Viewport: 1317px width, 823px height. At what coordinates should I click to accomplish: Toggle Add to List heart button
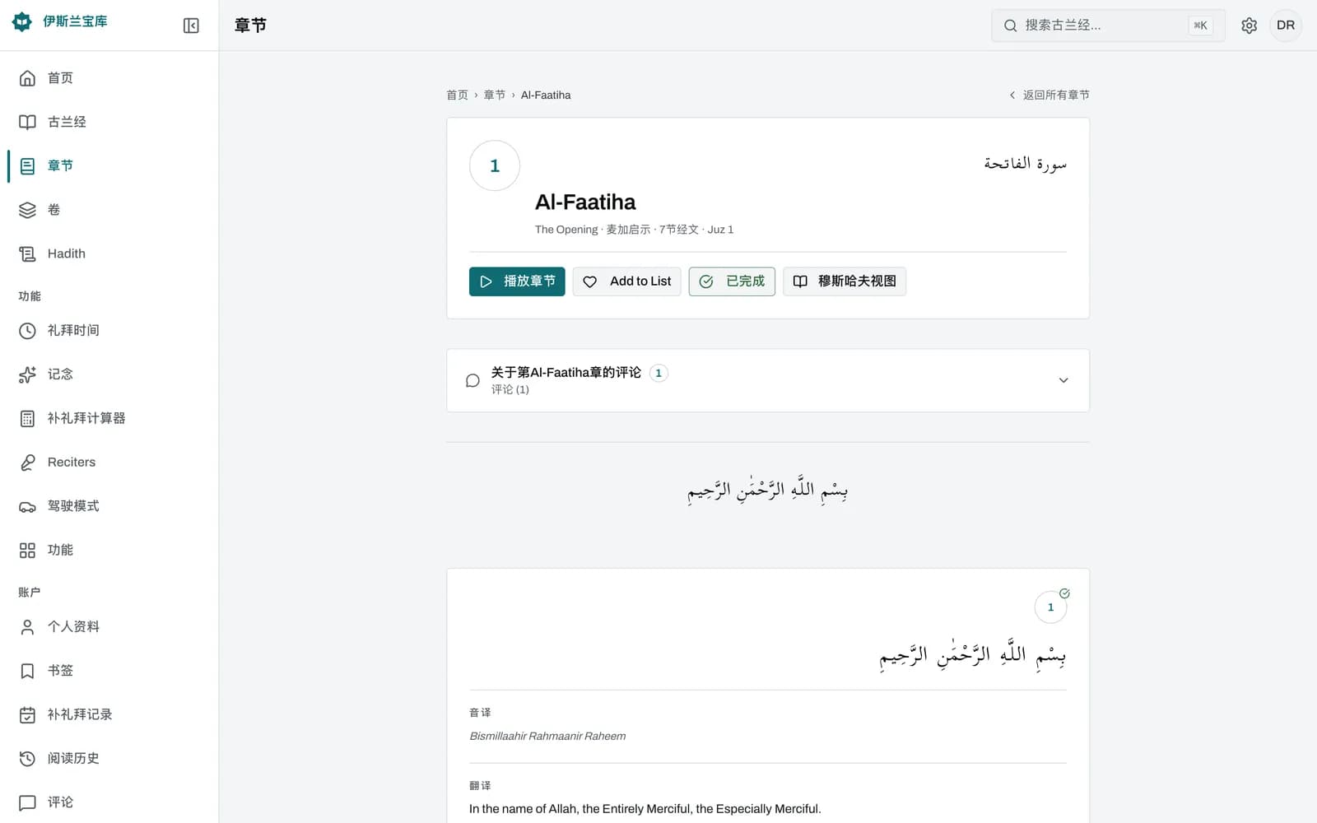[x=626, y=281]
